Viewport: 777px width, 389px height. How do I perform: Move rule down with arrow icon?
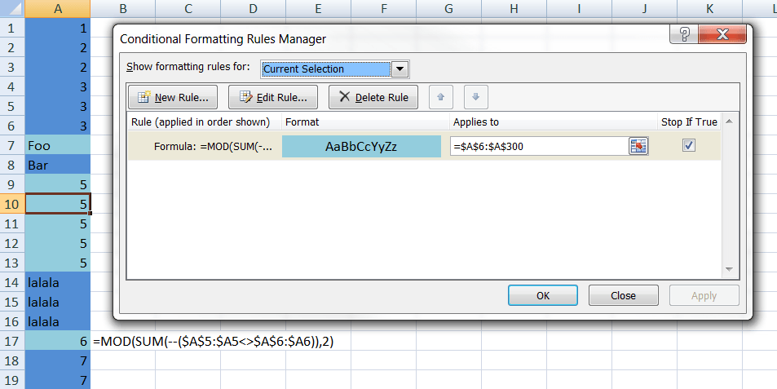475,97
